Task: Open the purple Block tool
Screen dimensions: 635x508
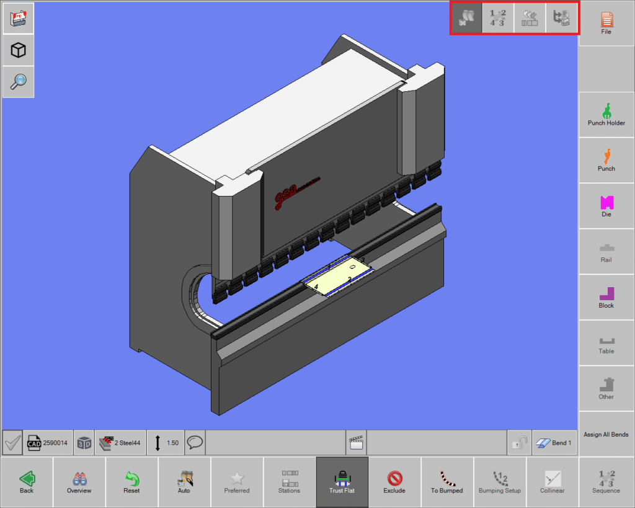Action: point(606,297)
